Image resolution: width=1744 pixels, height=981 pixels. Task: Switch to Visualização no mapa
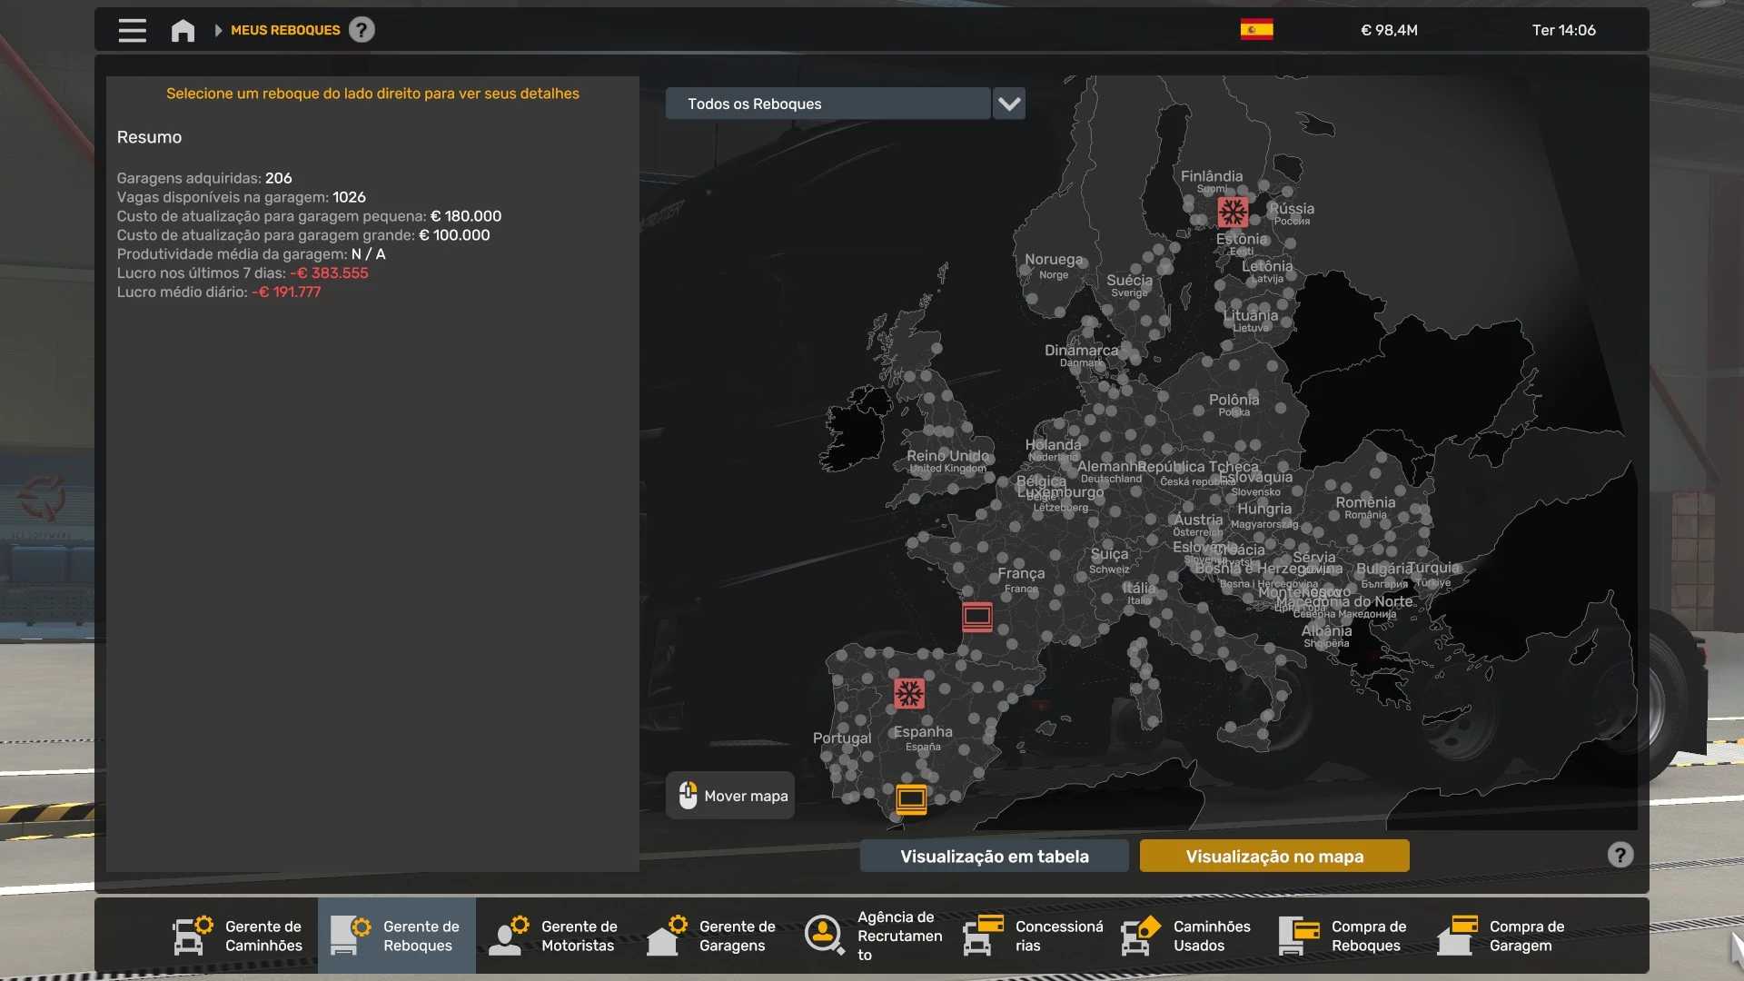point(1273,856)
